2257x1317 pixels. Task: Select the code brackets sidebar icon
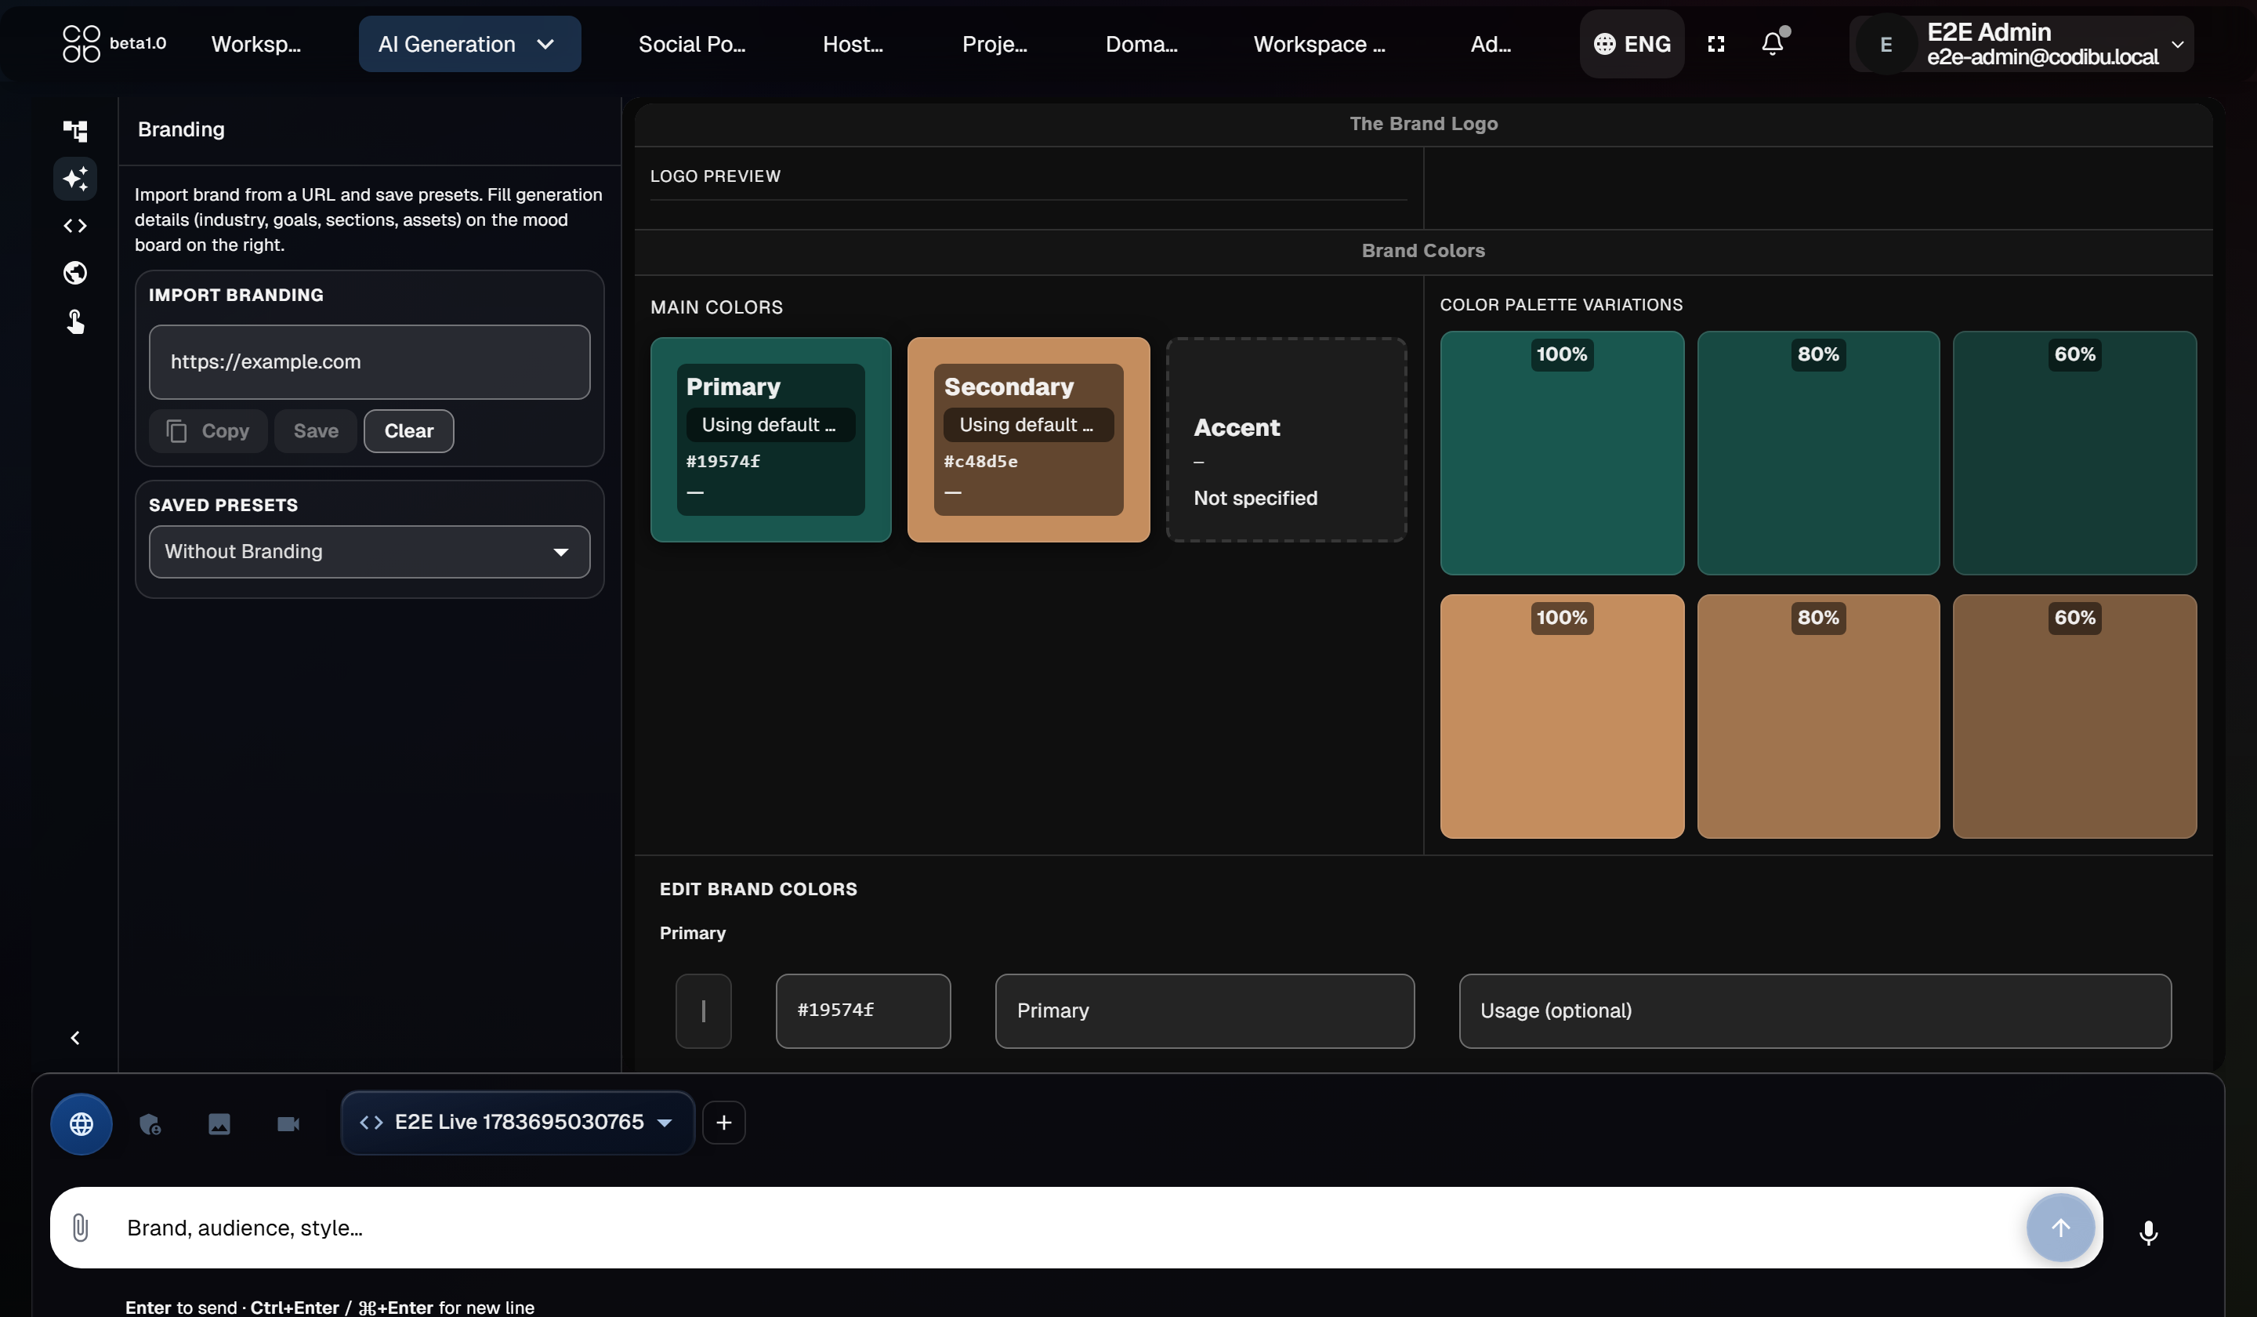coord(75,226)
